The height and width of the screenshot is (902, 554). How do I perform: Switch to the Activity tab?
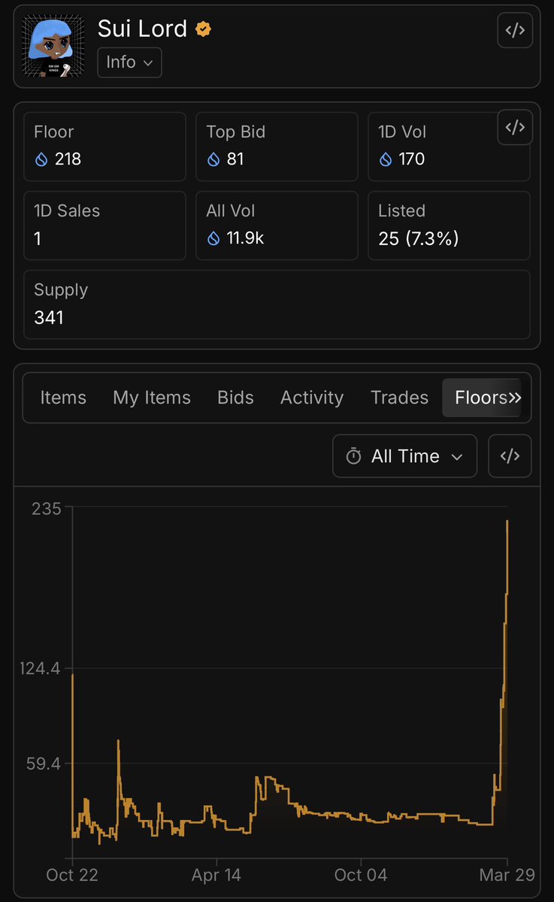pyautogui.click(x=312, y=398)
